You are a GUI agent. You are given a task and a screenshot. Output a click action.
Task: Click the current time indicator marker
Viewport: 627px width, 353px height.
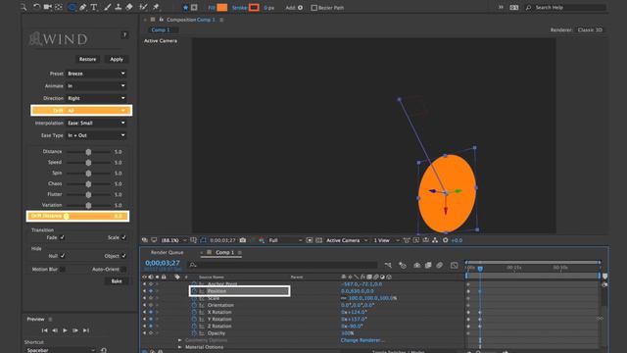(x=480, y=269)
